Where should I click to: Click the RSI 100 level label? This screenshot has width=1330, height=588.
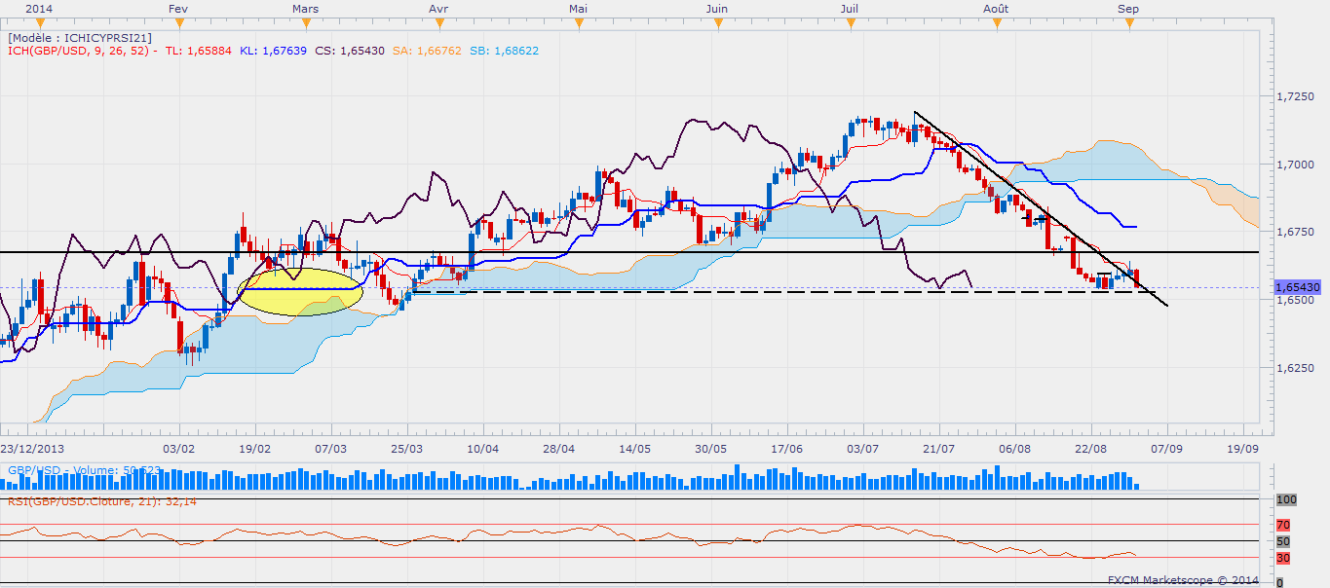pyautogui.click(x=1286, y=498)
